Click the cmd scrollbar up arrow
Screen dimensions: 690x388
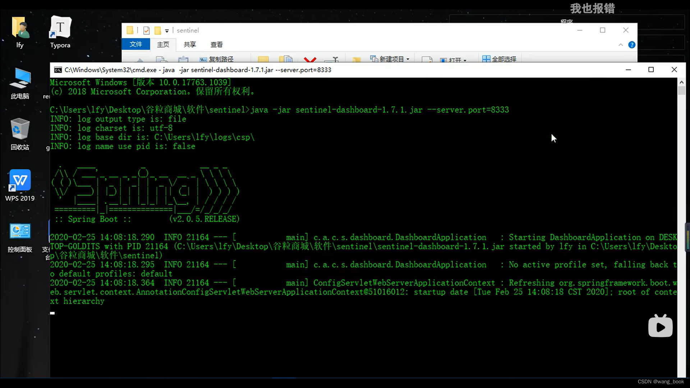coord(681,82)
